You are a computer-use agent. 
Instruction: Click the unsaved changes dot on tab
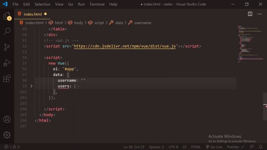point(45,14)
